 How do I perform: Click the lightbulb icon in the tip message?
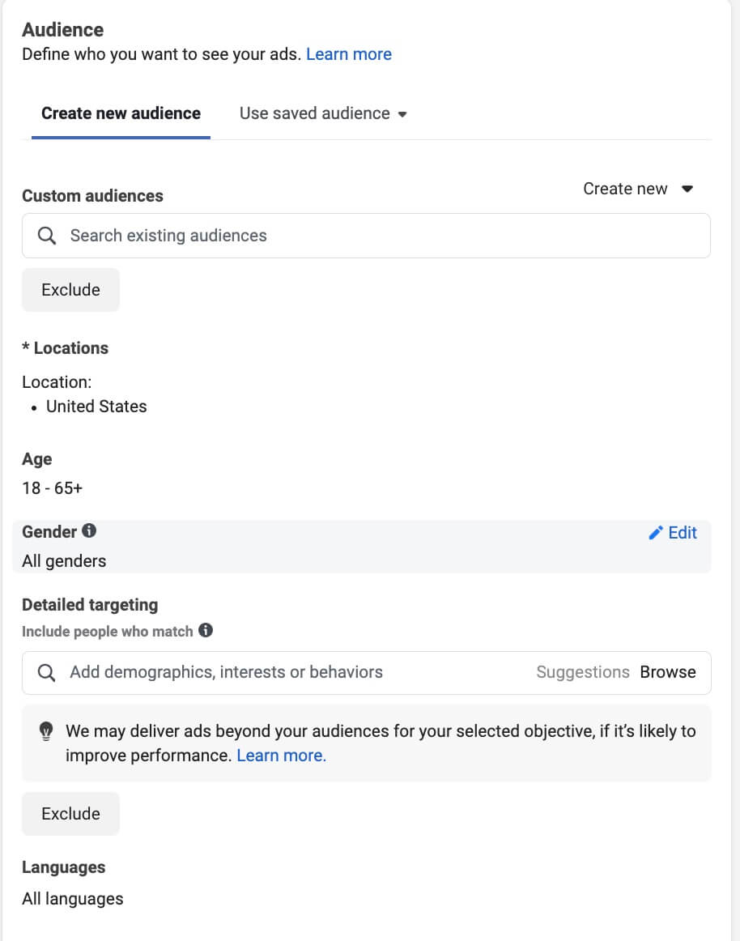[x=46, y=731]
